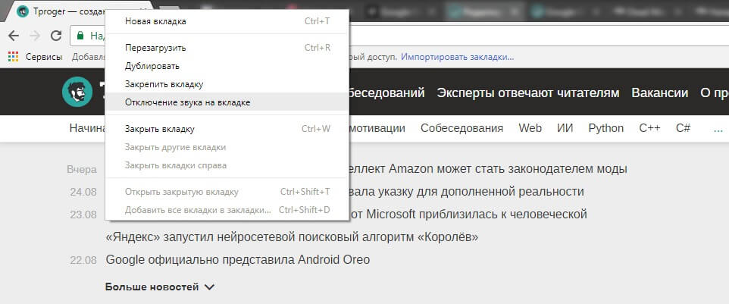Choose Новая вкладка from context menu
This screenshot has height=304, width=729.
coord(155,21)
